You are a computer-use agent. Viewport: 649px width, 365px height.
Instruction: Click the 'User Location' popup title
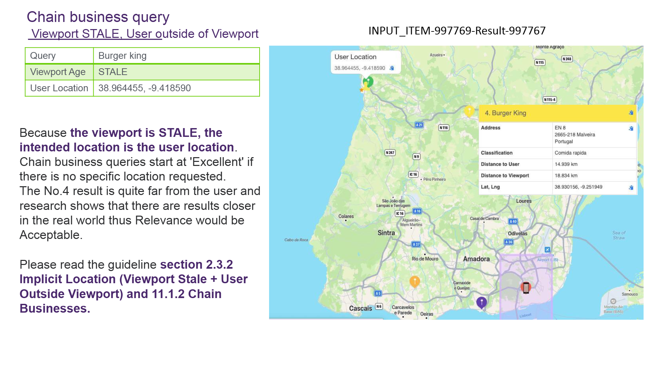(x=355, y=57)
